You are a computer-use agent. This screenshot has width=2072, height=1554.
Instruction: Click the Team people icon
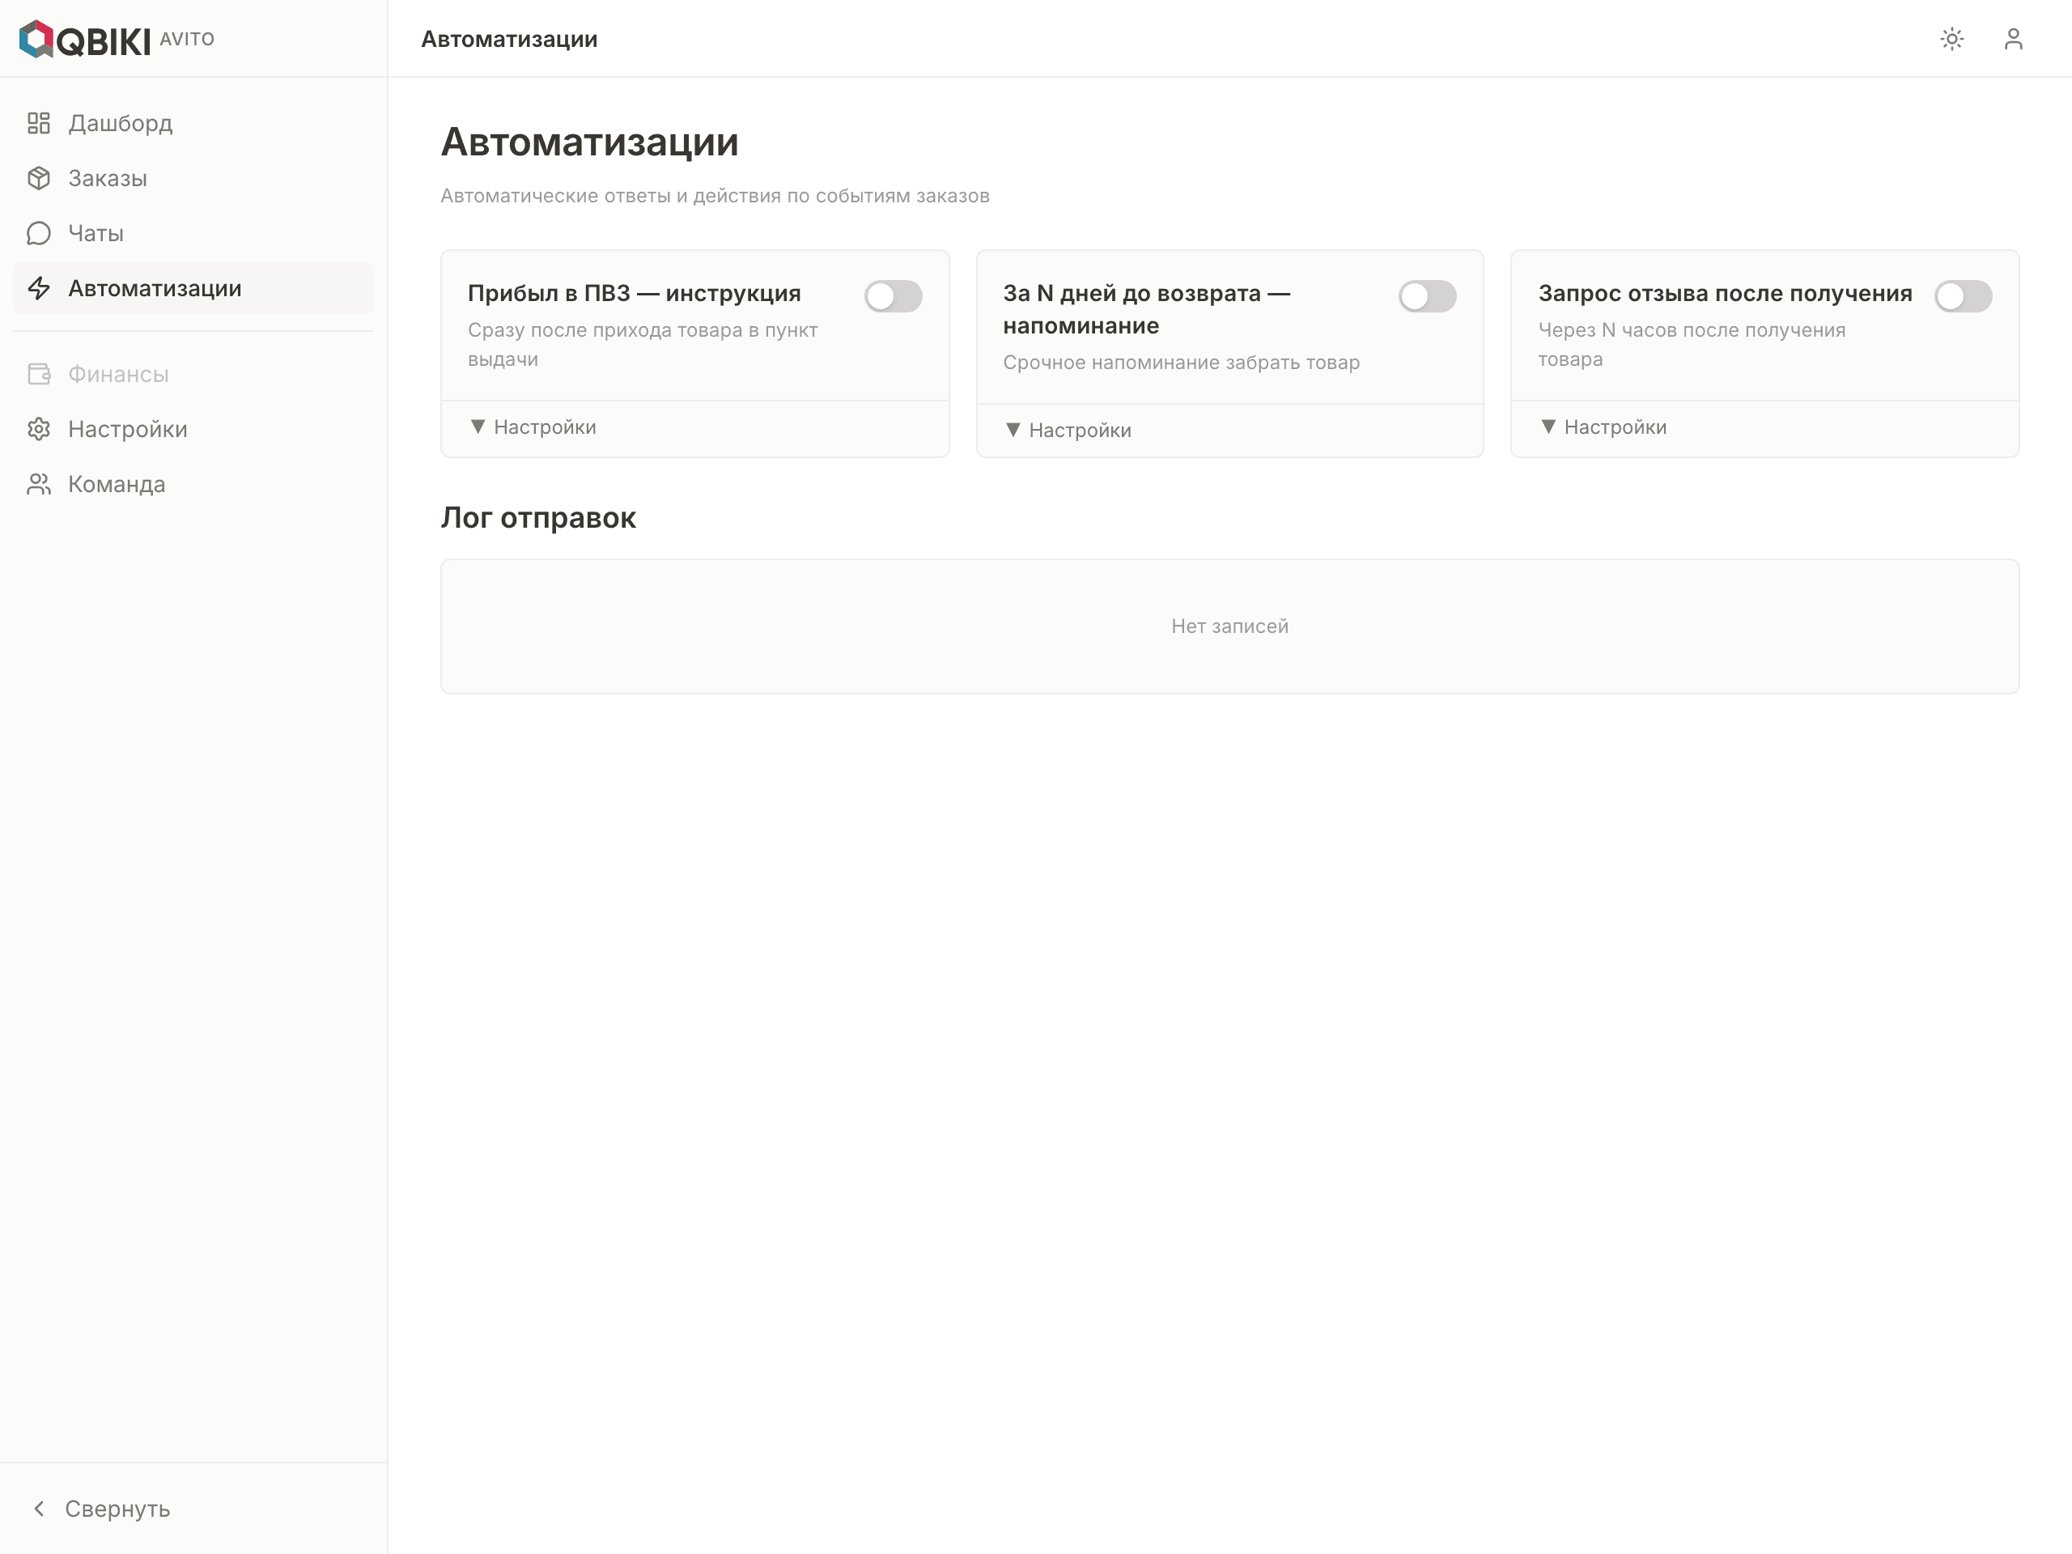pos(38,484)
